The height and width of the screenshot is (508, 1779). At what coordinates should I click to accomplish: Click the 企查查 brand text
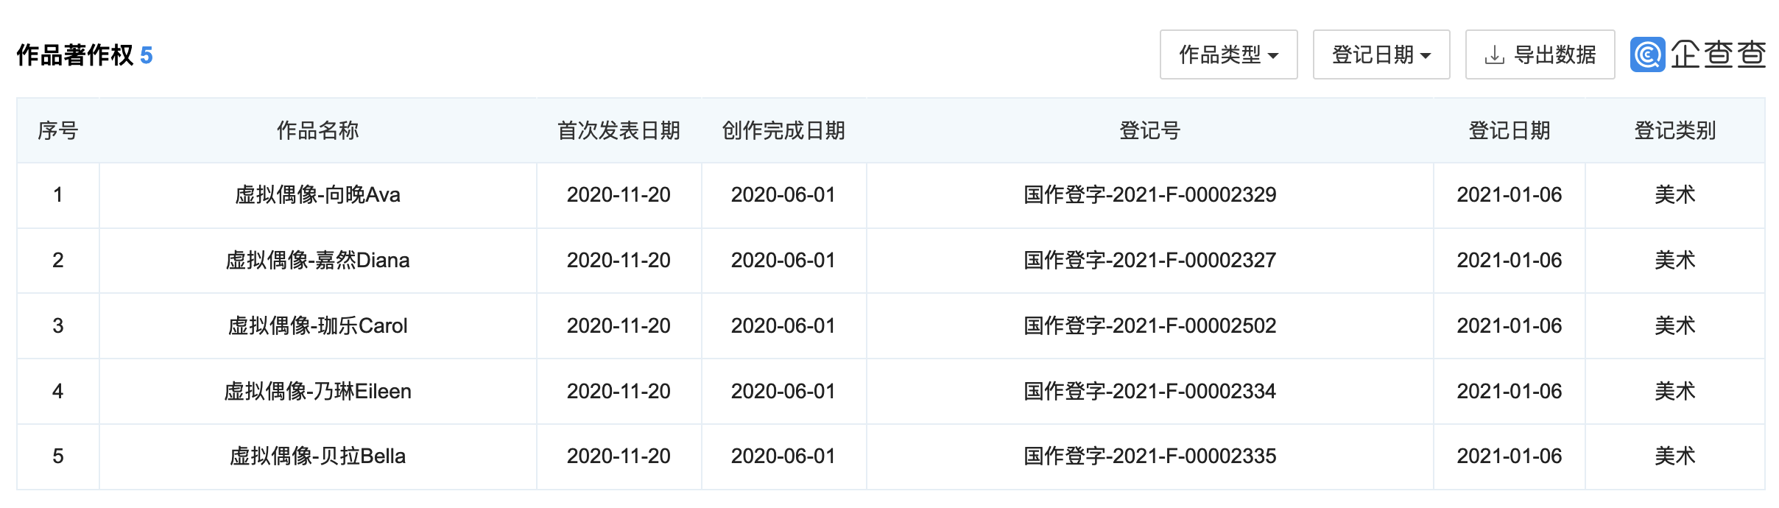click(x=1718, y=54)
